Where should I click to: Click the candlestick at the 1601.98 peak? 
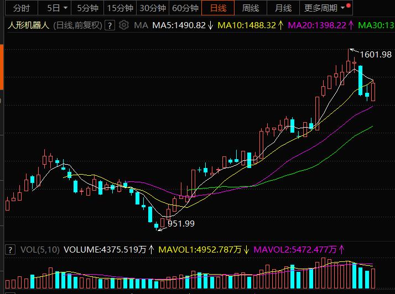[x=349, y=66]
